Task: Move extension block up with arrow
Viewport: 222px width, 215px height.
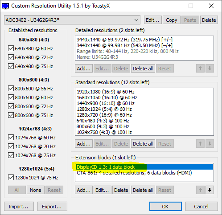Action: pyautogui.click(x=200, y=190)
